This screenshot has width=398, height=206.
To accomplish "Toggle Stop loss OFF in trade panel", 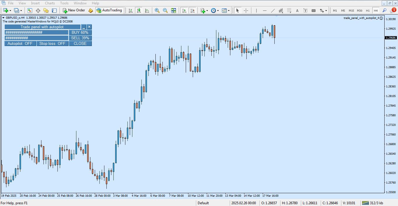I will tap(52, 43).
